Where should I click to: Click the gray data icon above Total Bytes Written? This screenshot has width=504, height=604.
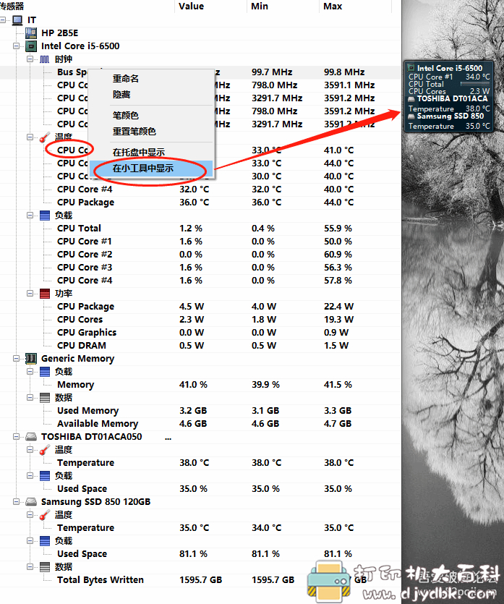[x=45, y=567]
